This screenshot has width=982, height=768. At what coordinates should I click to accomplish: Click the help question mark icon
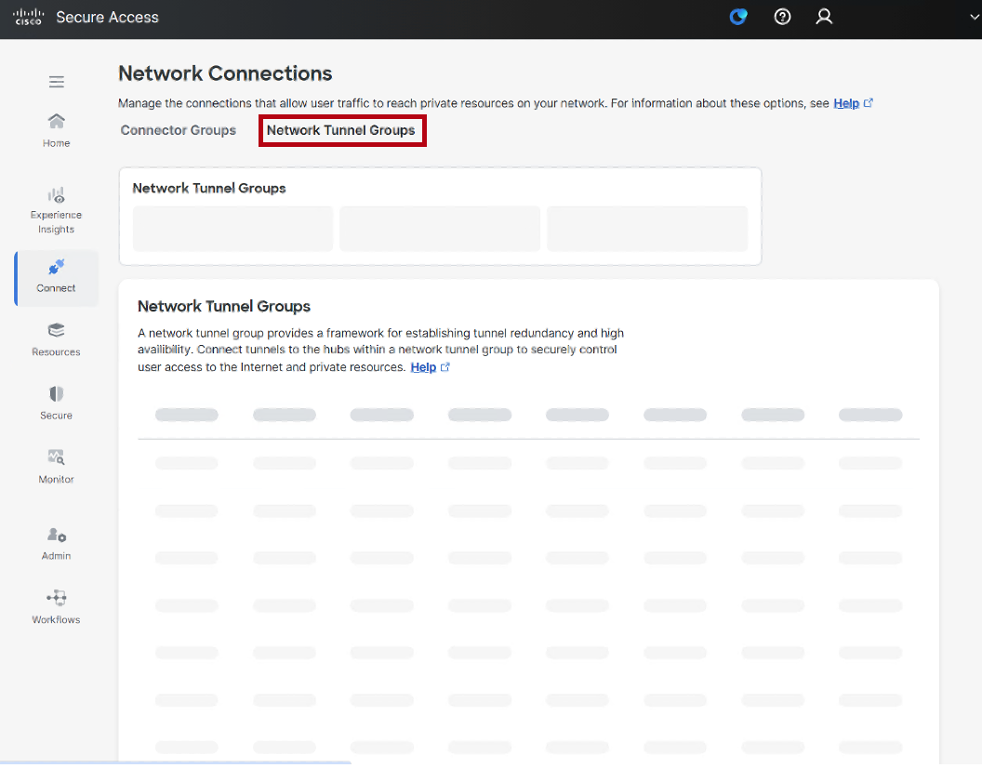tap(782, 16)
